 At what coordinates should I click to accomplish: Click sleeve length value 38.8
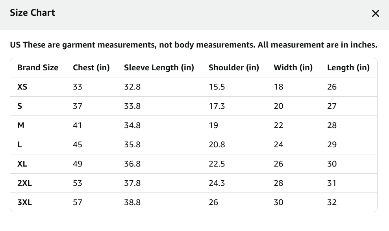(x=132, y=202)
